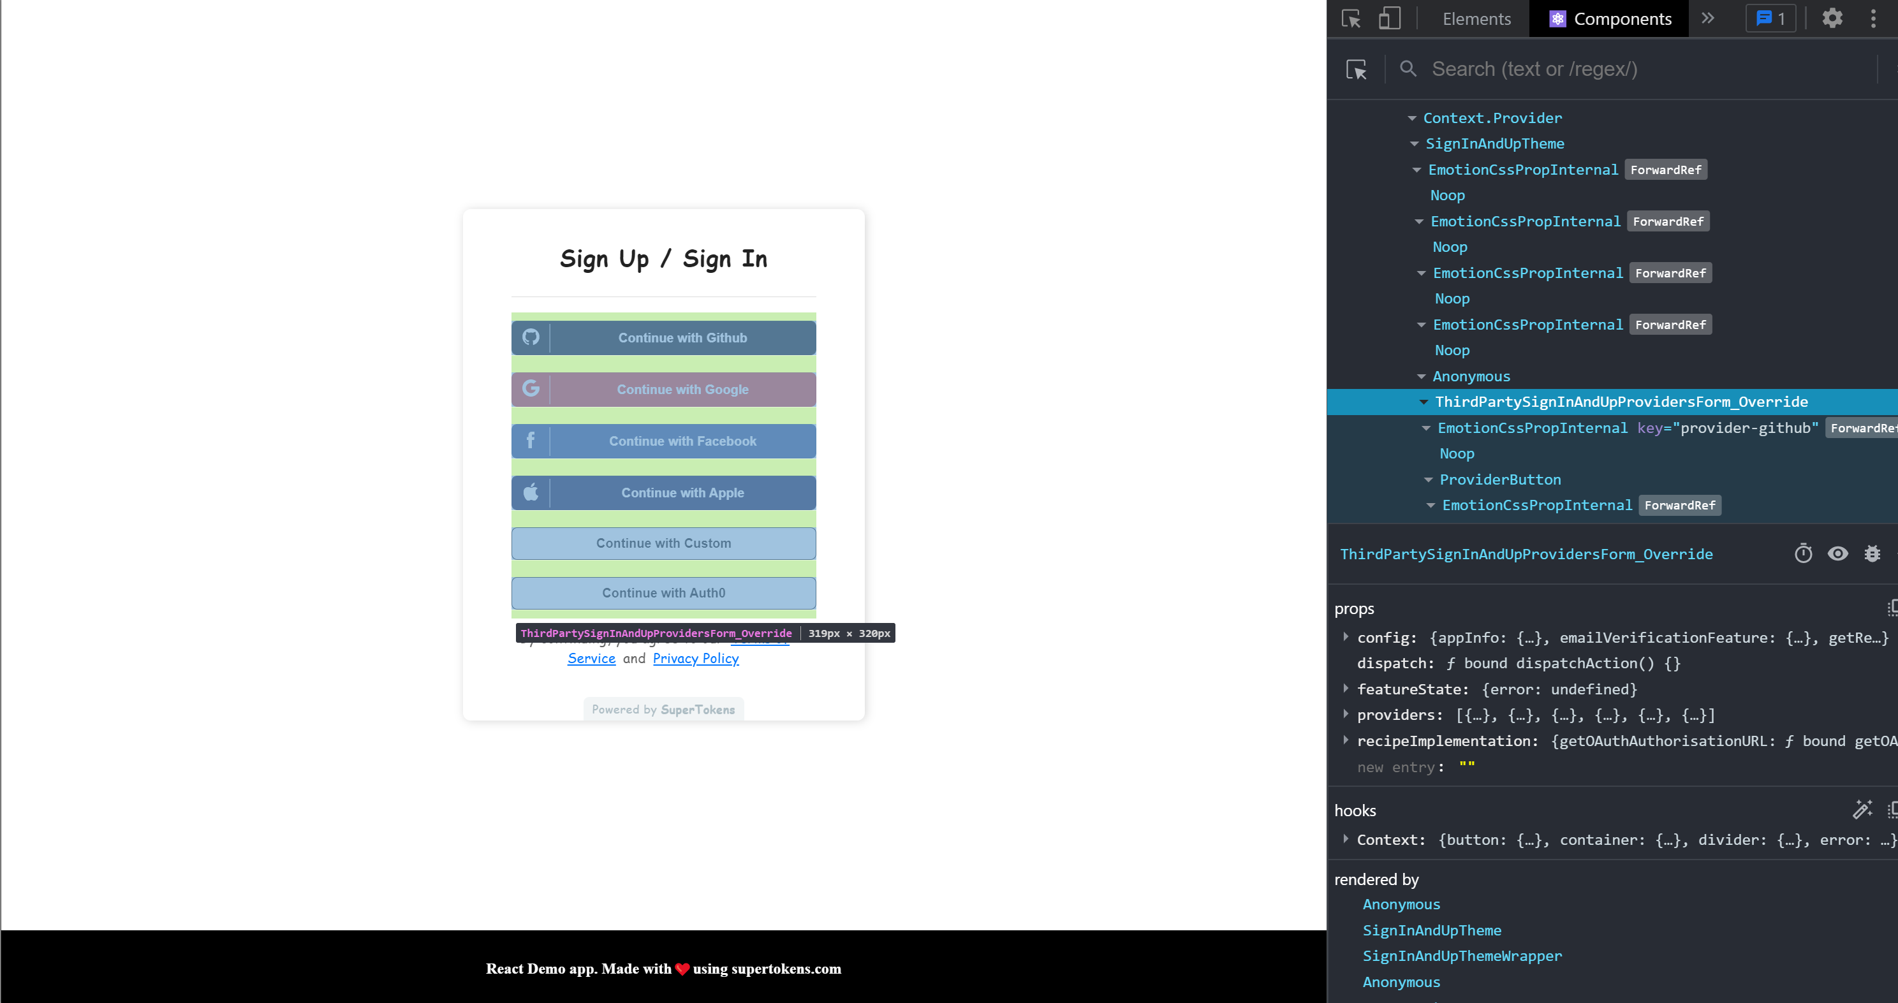The height and width of the screenshot is (1003, 1898).
Task: Click the search icon in Components panel
Action: [1407, 69]
